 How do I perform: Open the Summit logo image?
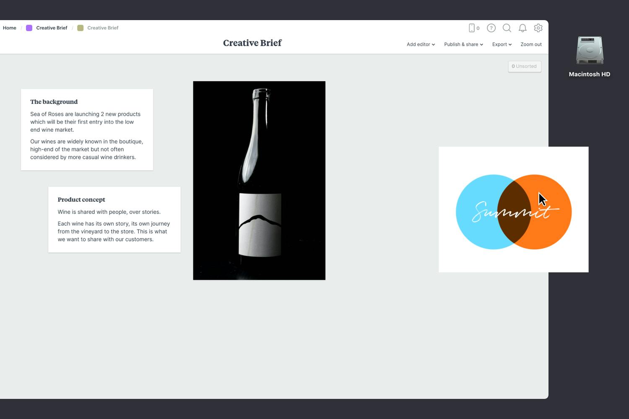(x=513, y=209)
